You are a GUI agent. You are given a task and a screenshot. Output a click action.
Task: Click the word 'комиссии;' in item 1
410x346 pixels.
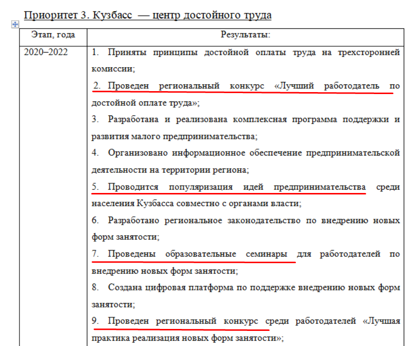pyautogui.click(x=113, y=69)
